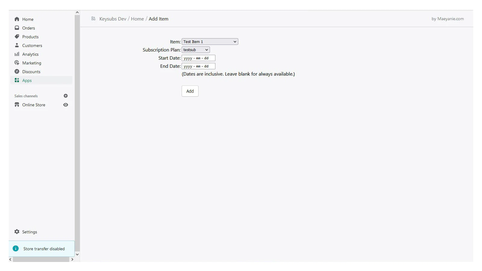Click the Settings gear icon

click(x=17, y=232)
